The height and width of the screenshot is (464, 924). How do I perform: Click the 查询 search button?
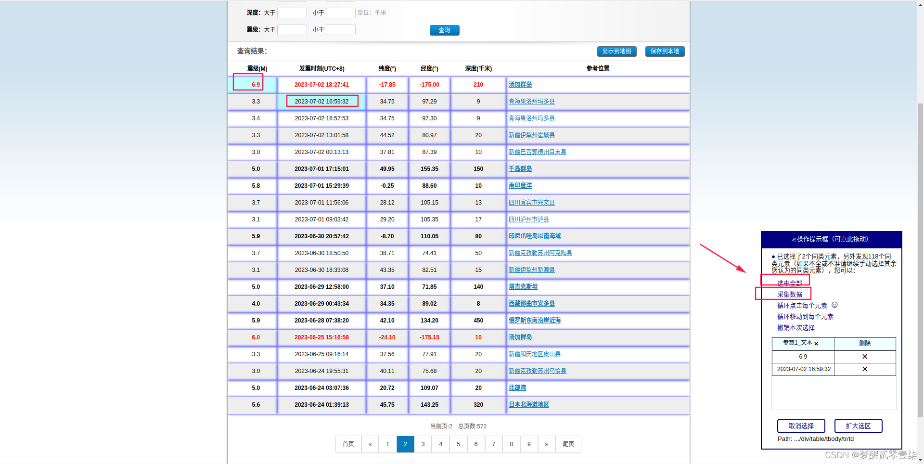click(x=444, y=30)
